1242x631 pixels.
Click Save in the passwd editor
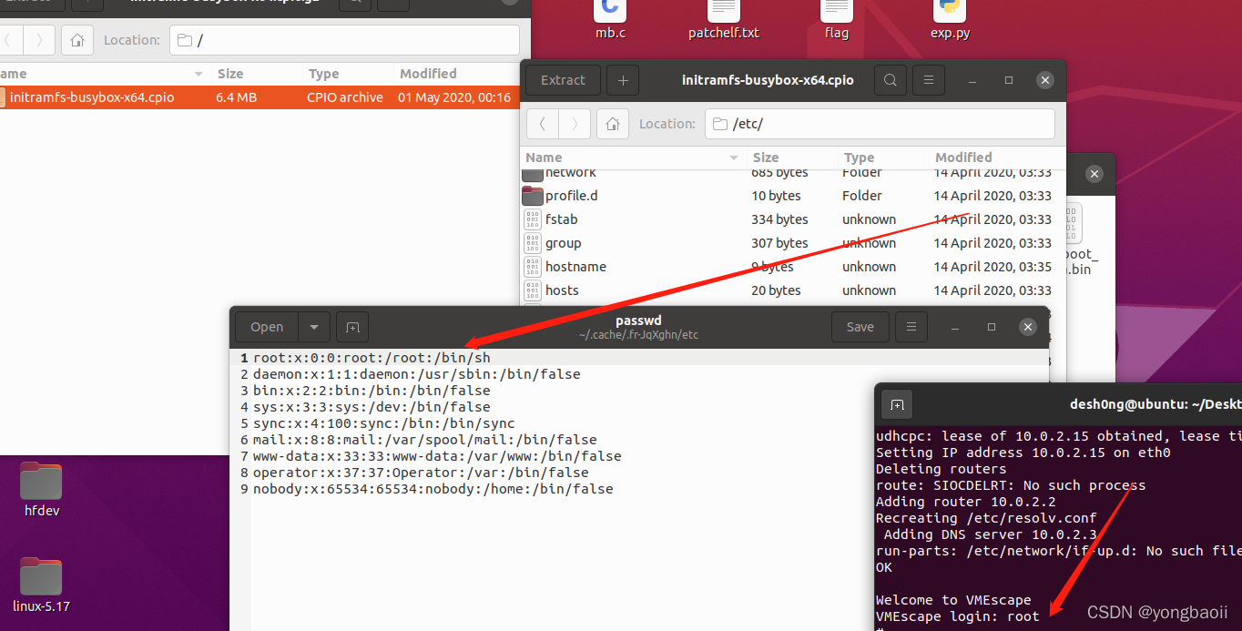(860, 327)
